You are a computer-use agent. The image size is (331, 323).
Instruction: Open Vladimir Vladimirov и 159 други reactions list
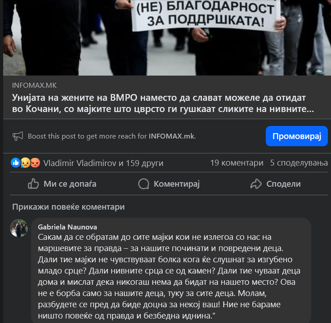click(x=103, y=163)
